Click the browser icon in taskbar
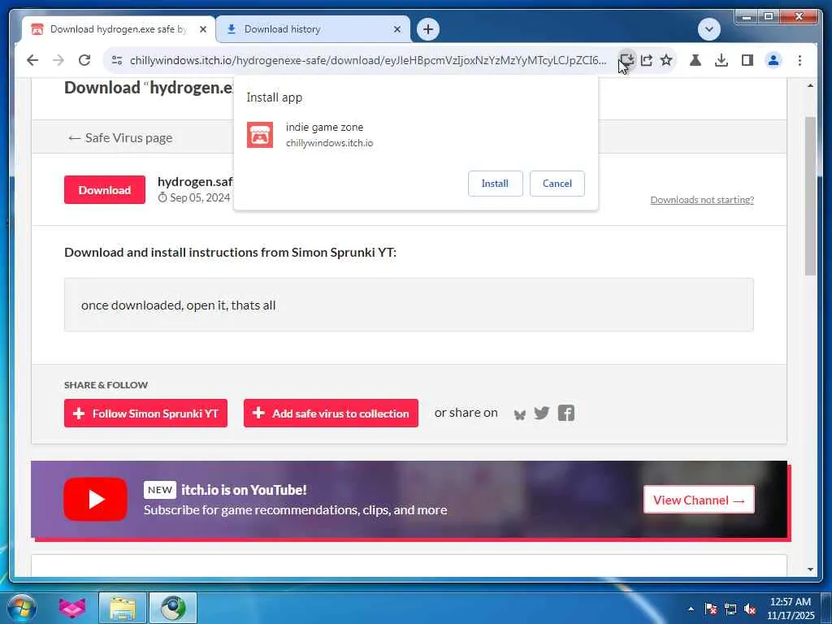Image resolution: width=832 pixels, height=624 pixels. click(173, 608)
